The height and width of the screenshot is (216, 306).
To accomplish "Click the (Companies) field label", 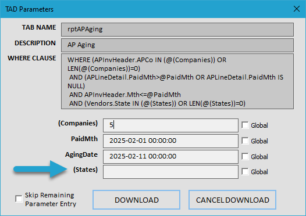I will [78, 123].
